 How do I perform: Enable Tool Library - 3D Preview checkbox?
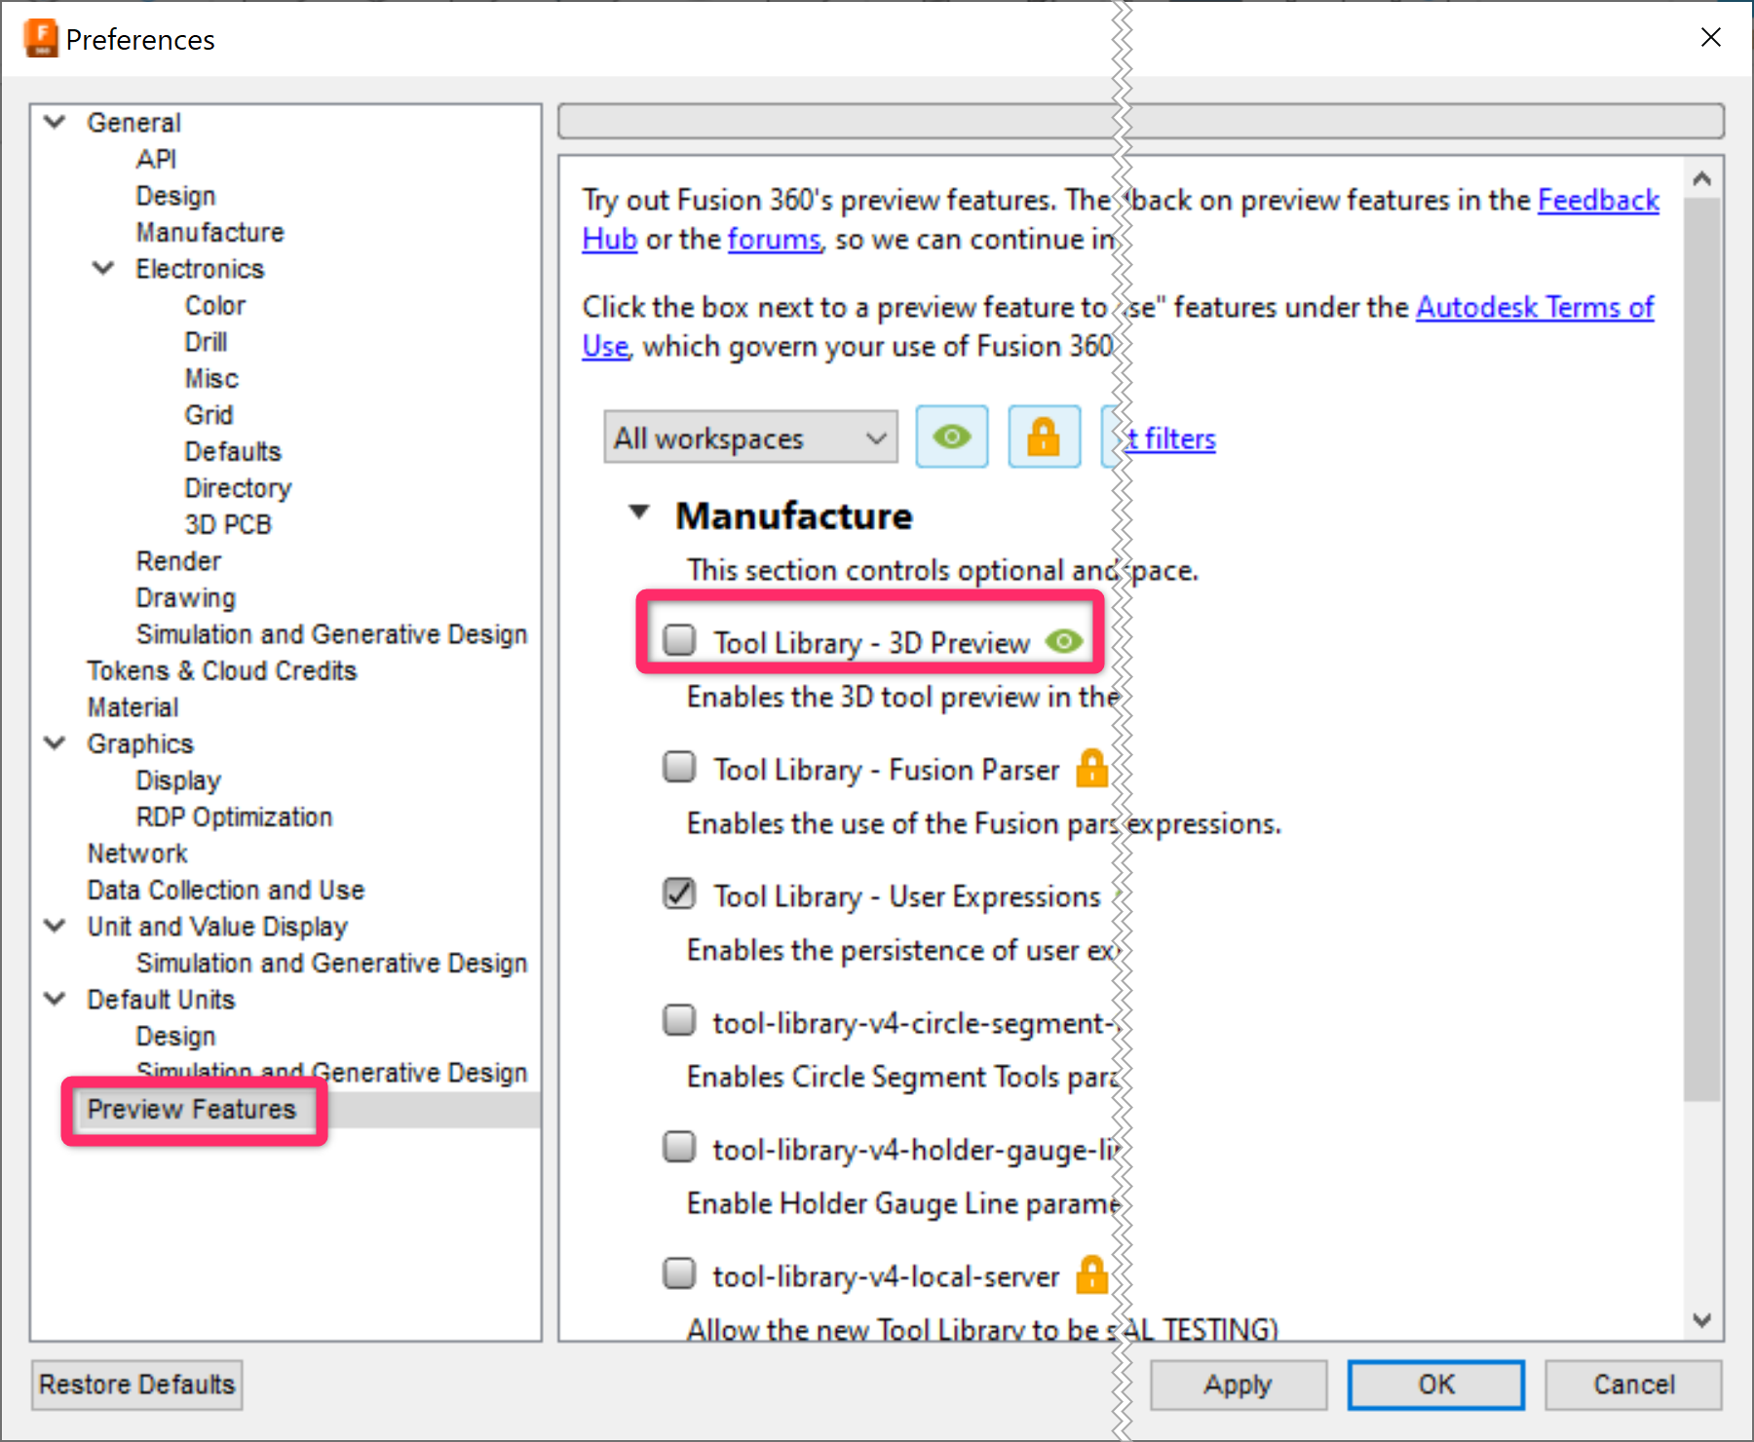(679, 640)
